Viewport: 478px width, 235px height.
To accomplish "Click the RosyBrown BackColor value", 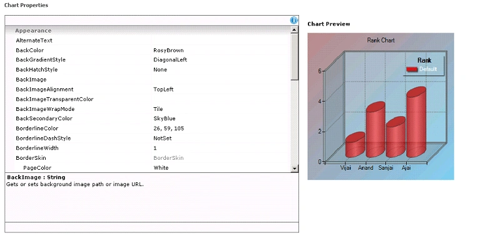I will point(168,50).
